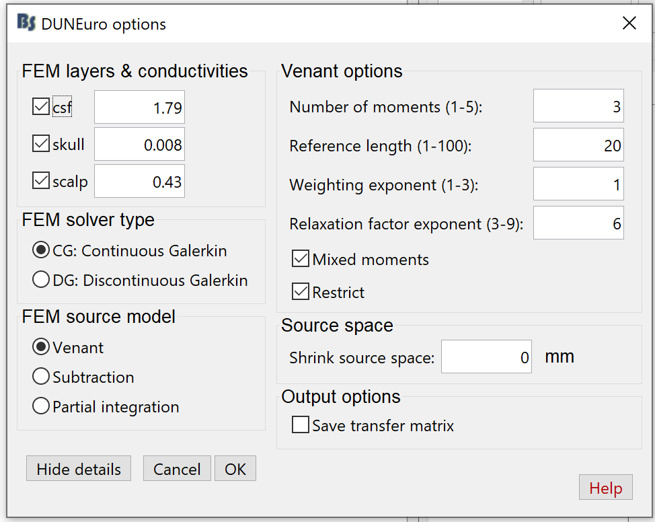This screenshot has height=522, width=655.
Task: Uncheck the csf layer checkbox
Action: 41,107
